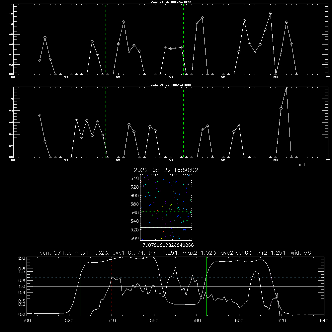Click the highest diamond marker in dawn plot

270,13
